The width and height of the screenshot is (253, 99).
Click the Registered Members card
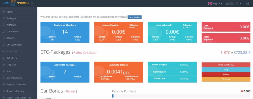tap(65, 32)
